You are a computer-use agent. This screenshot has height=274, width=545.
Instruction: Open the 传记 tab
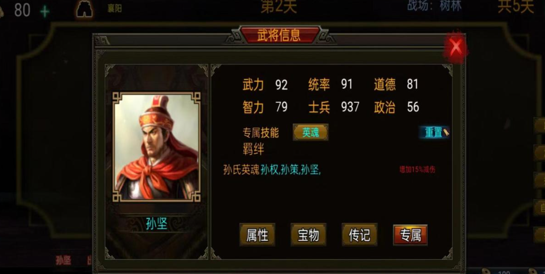[x=359, y=235]
